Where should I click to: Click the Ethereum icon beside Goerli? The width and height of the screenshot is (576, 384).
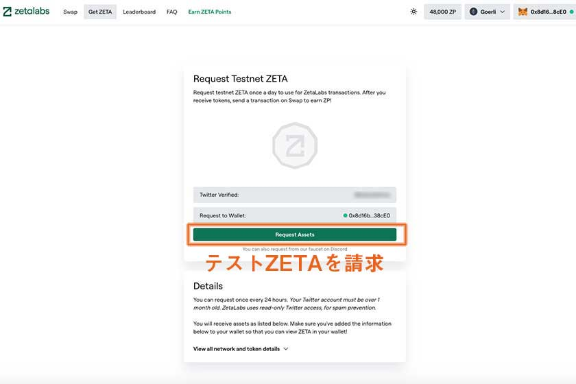pyautogui.click(x=474, y=12)
